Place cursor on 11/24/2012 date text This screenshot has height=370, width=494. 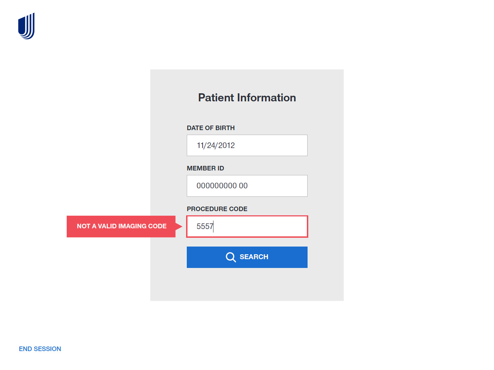point(216,146)
